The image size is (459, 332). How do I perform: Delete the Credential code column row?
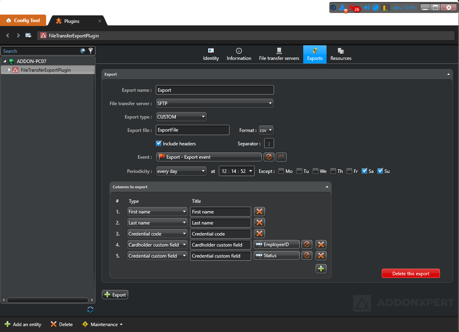(259, 234)
